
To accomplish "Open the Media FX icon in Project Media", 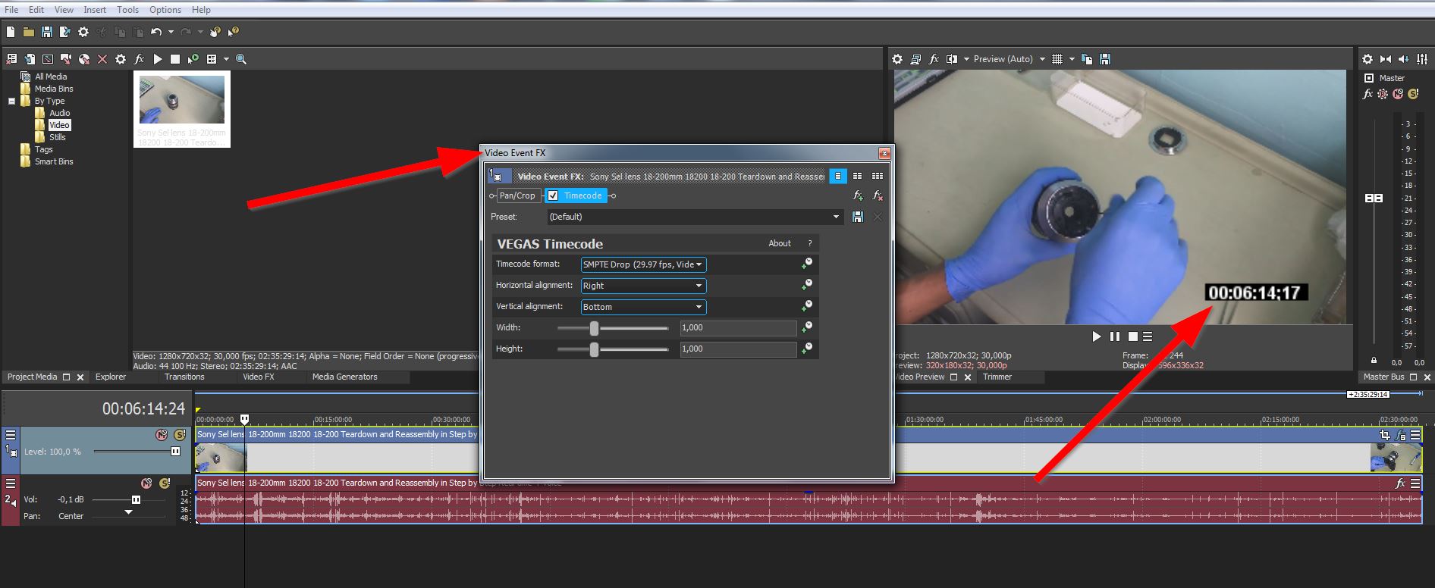I will tap(139, 59).
